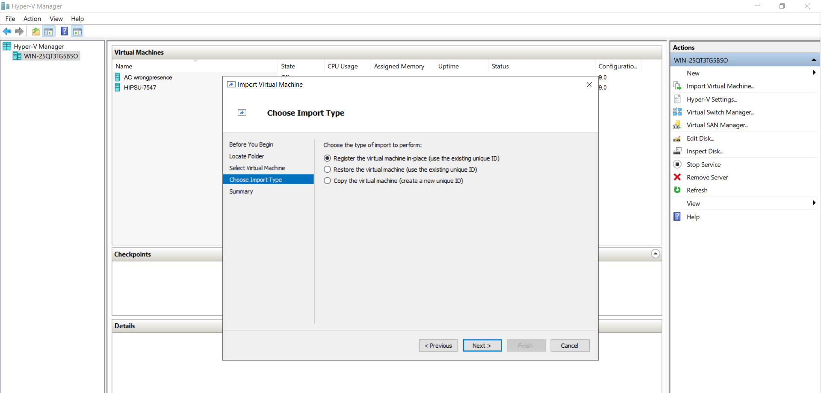This screenshot has width=821, height=393.
Task: Click Inspect Disk... action link
Action: click(705, 151)
